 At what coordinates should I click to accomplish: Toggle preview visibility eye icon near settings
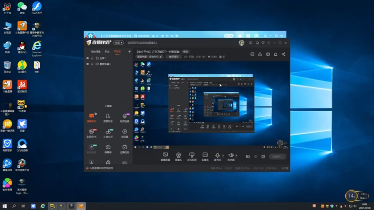(x=256, y=156)
